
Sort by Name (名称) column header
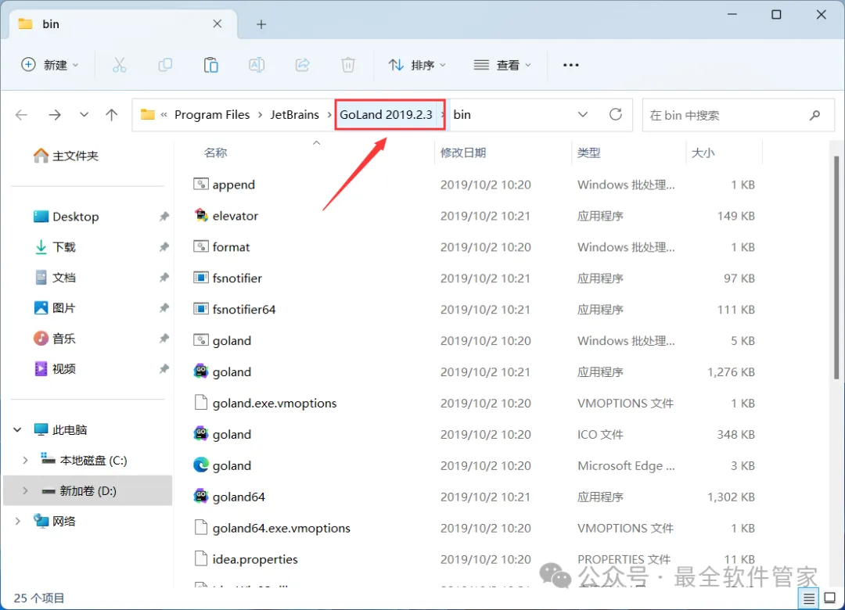(x=216, y=153)
